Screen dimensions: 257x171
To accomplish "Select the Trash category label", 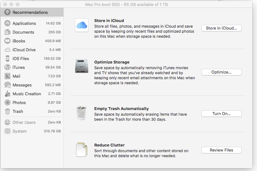I will 18,112.
